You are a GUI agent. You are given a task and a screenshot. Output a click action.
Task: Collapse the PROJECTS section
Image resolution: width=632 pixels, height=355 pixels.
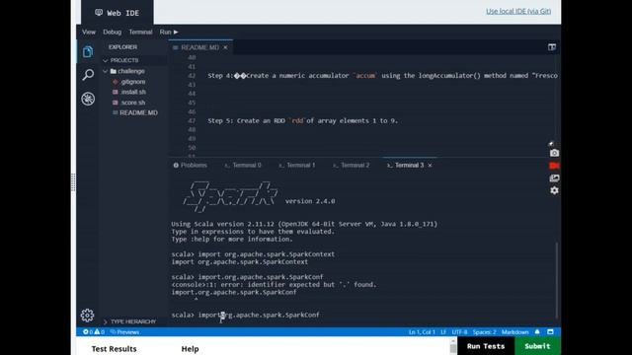106,60
